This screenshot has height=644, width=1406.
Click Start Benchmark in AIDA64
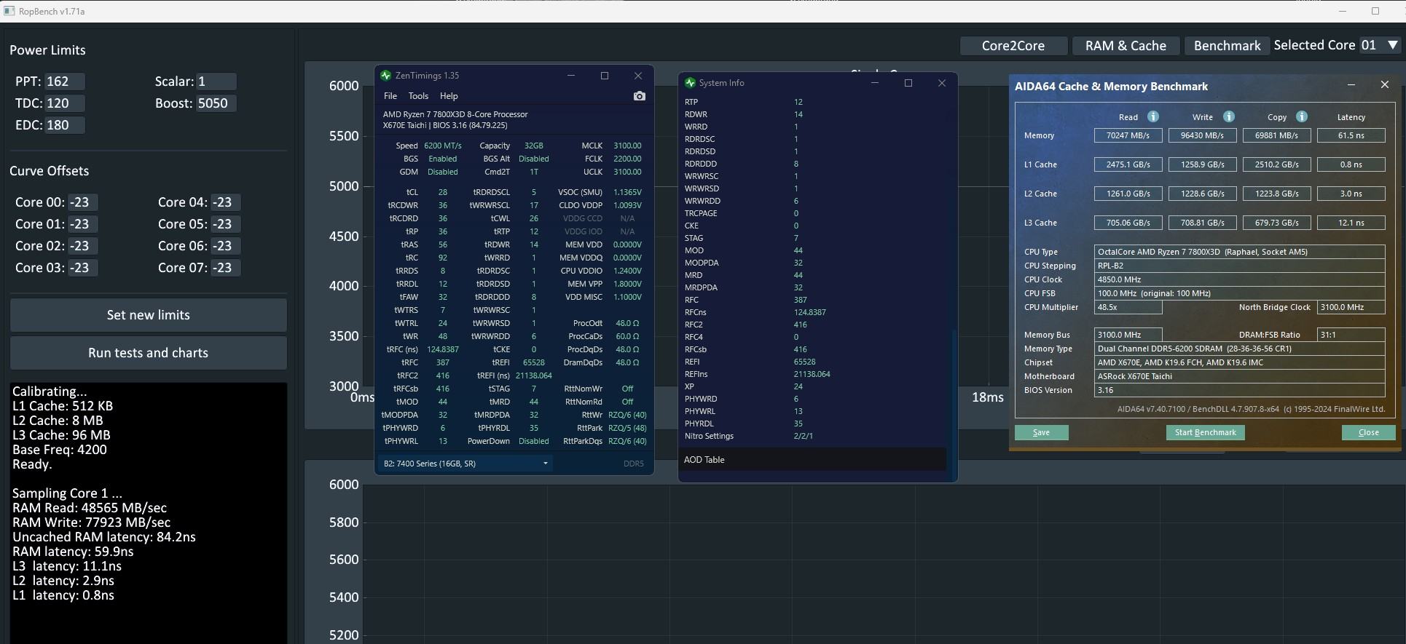(x=1205, y=432)
